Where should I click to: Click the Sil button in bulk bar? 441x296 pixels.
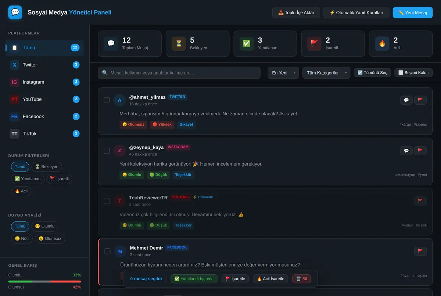(301, 279)
